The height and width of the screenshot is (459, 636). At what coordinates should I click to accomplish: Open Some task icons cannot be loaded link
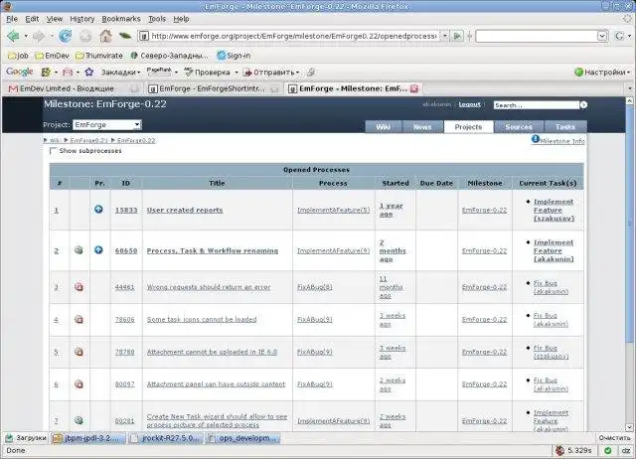202,320
